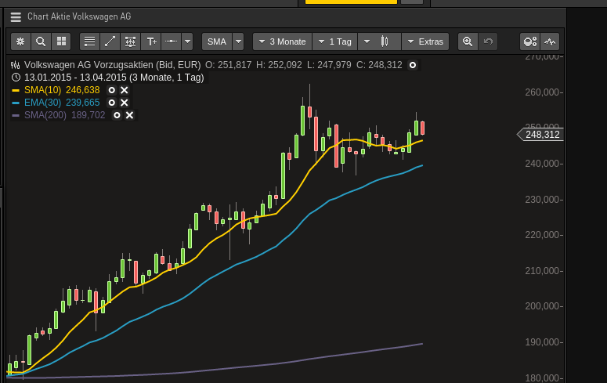Click the chart line wave icon
This screenshot has height=383, width=607.
[550, 42]
